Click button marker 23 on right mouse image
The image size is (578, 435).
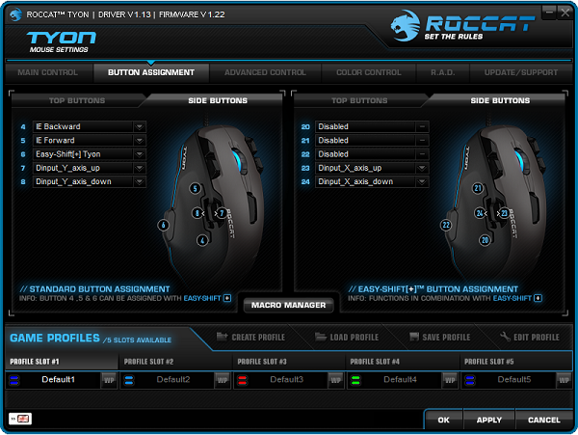pyautogui.click(x=504, y=213)
